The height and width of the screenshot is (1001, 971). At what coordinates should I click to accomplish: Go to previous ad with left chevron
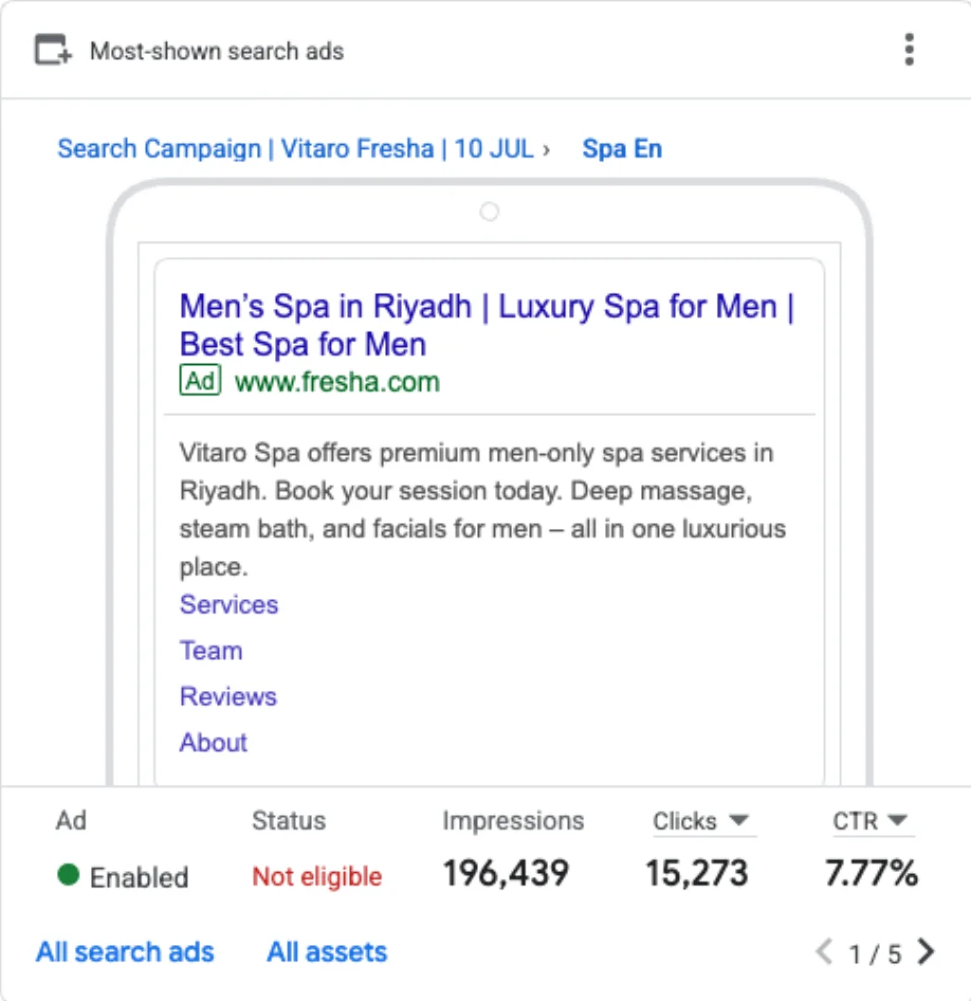pyautogui.click(x=824, y=952)
